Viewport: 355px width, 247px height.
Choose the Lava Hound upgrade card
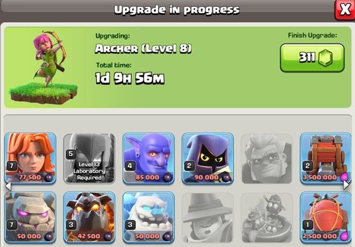(89, 217)
